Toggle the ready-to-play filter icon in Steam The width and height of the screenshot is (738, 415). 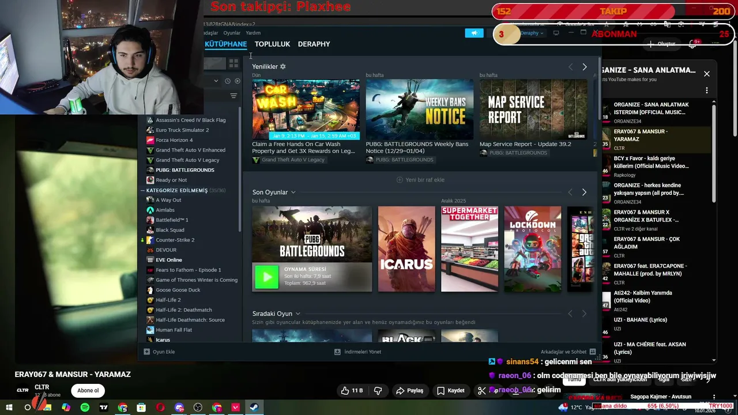tap(237, 81)
